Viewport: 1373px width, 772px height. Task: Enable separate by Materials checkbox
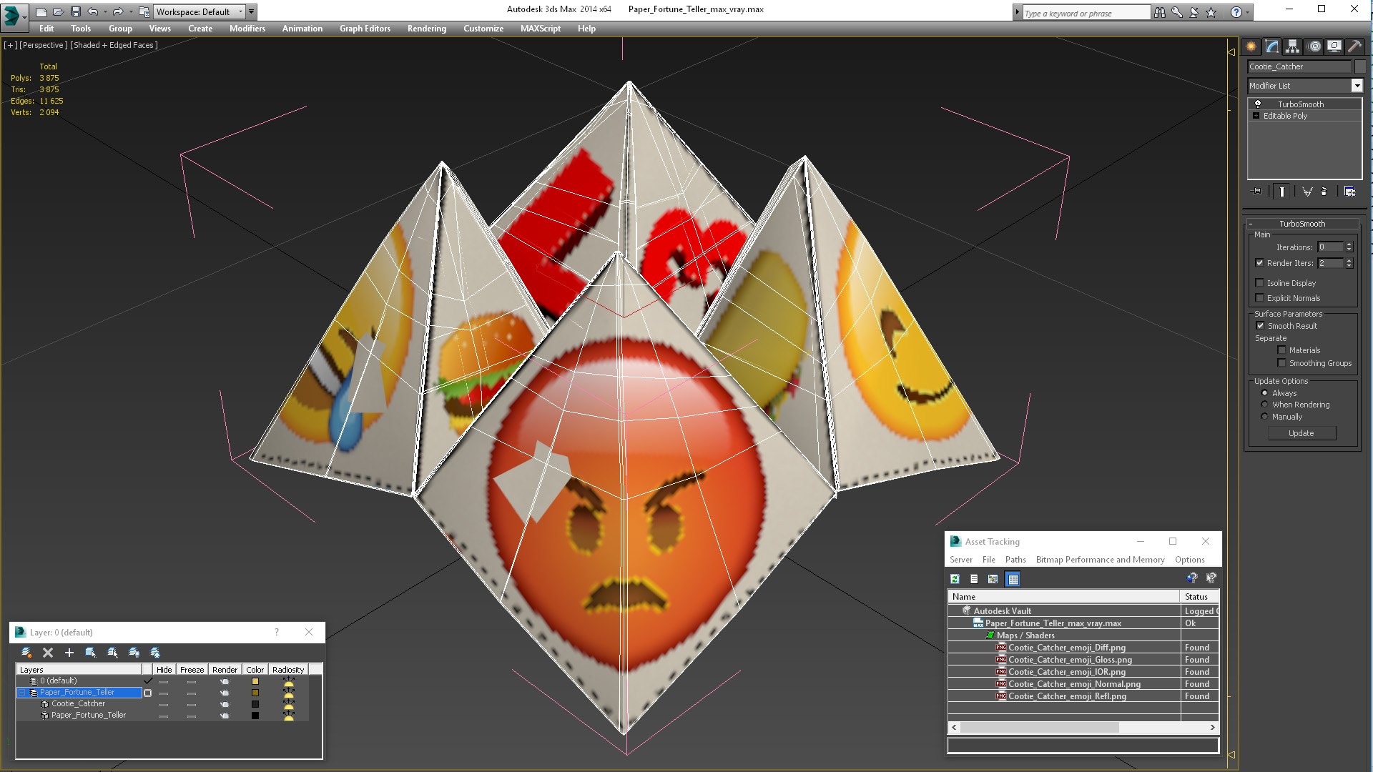click(x=1281, y=350)
